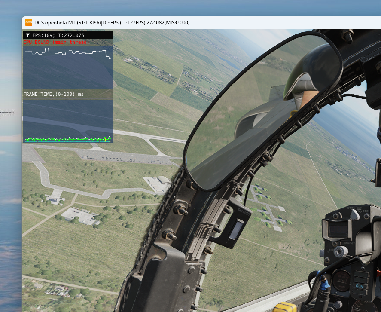This screenshot has width=381, height=312.
Task: Click the white FPS history graph line
Action: tap(68, 53)
